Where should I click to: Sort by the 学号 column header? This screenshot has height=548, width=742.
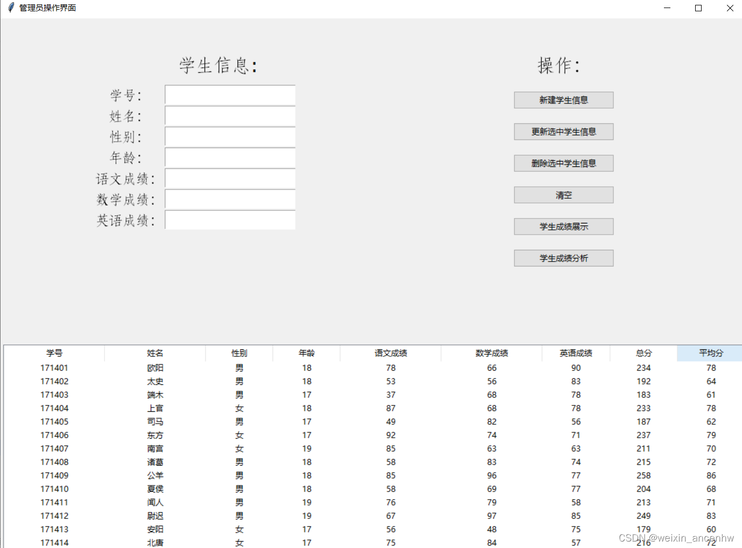[54, 353]
